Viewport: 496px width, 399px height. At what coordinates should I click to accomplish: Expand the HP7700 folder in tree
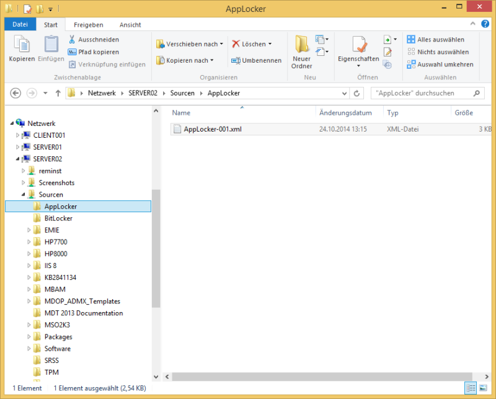point(29,242)
